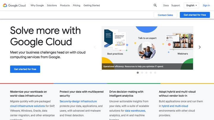Screen dimensions: 214x120
Task: Click the Adopt hybrid and multi-cloud heading
Action: point(177,94)
